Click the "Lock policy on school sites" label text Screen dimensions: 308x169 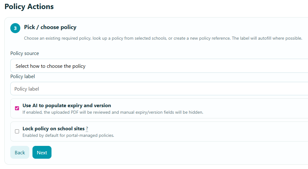[x=53, y=129]
